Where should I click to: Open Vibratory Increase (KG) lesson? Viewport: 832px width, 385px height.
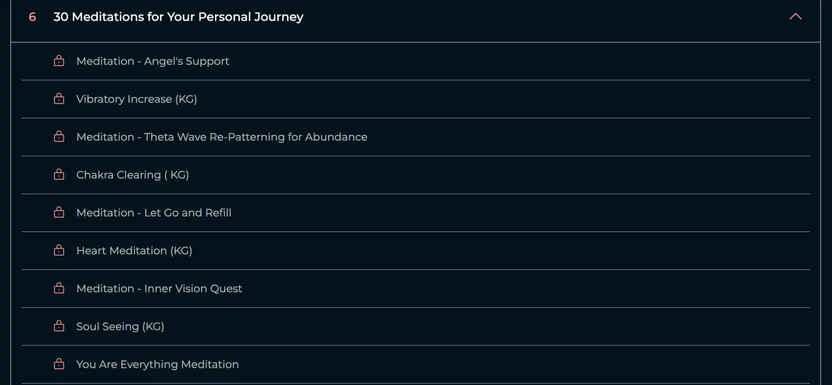[x=137, y=99]
